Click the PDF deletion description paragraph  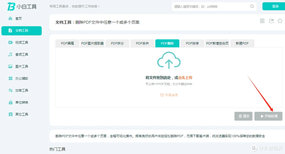pos(160,136)
